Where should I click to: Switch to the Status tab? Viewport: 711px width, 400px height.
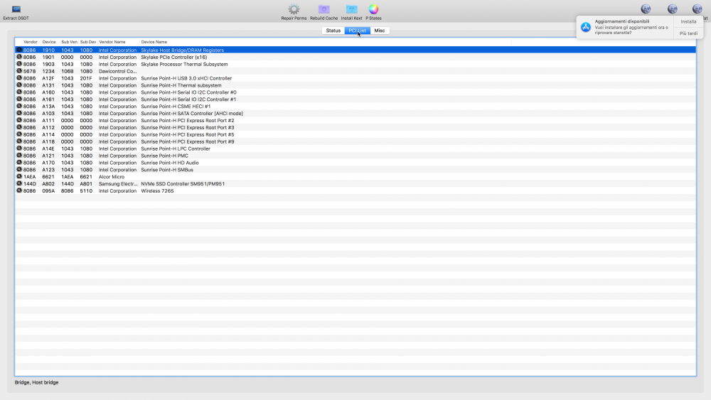click(333, 31)
